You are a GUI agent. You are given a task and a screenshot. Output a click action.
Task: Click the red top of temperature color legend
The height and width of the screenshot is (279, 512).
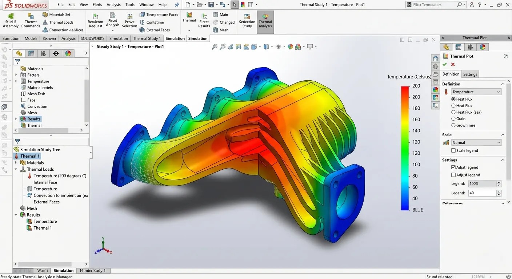[405, 89]
